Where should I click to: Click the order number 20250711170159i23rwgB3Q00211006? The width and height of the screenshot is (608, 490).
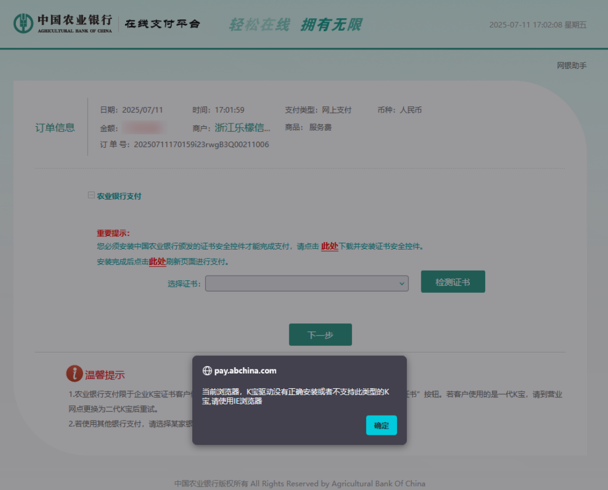tap(201, 144)
